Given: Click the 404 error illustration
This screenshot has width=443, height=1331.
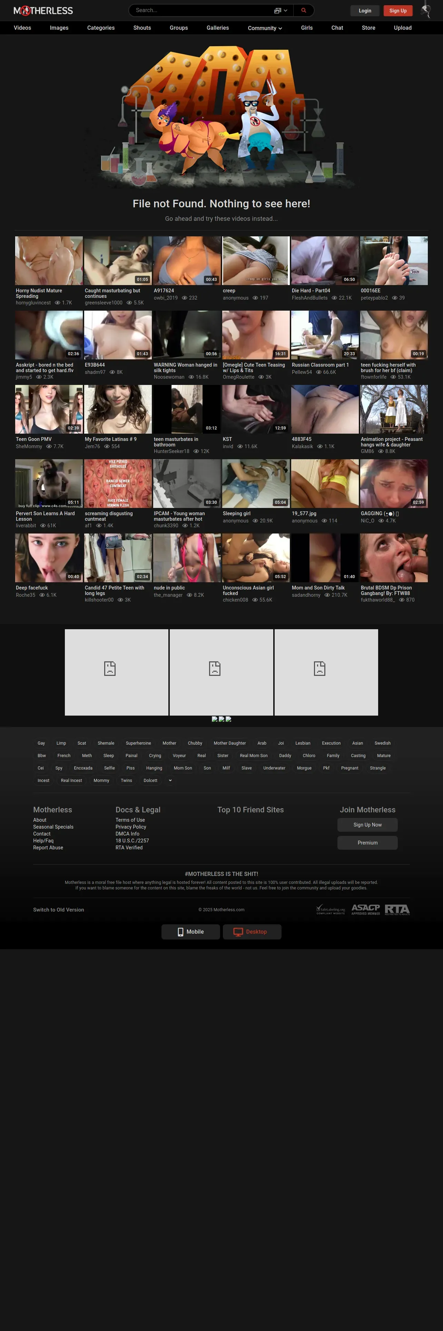Looking at the screenshot, I should (222, 116).
